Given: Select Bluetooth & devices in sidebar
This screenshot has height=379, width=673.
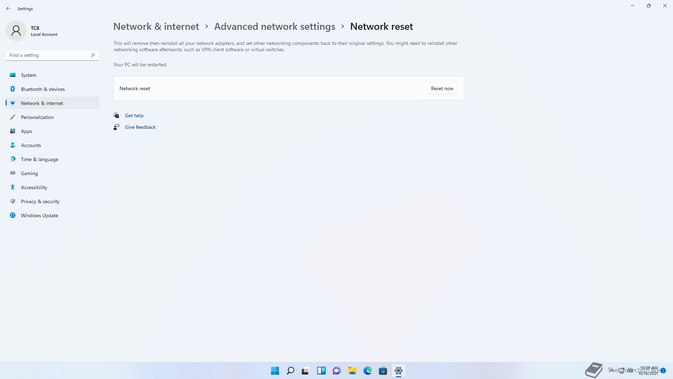Looking at the screenshot, I should pos(53,89).
